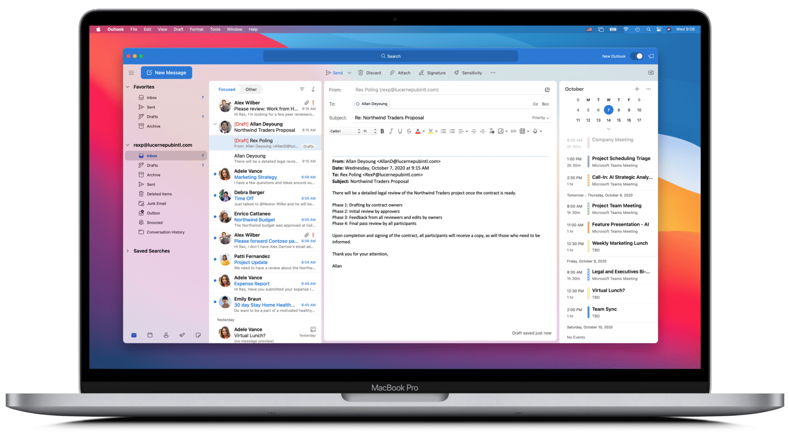This screenshot has width=789, height=432.
Task: Expand the mini calendar chevron
Action: (609, 129)
